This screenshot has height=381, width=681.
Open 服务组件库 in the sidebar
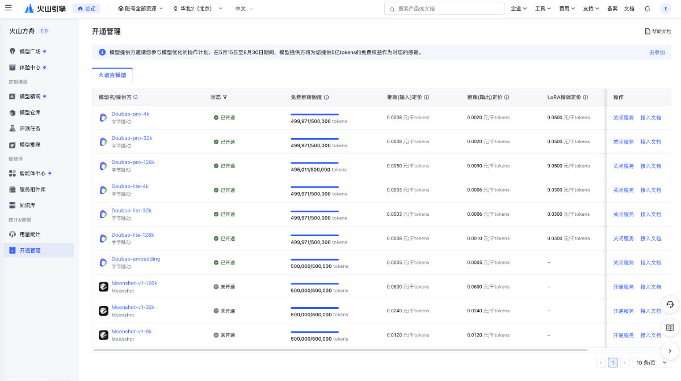point(39,189)
